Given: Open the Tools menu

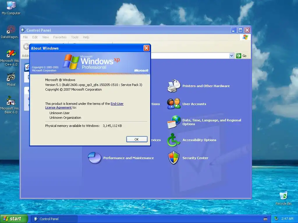Looking at the screenshot, I should pos(75,37).
